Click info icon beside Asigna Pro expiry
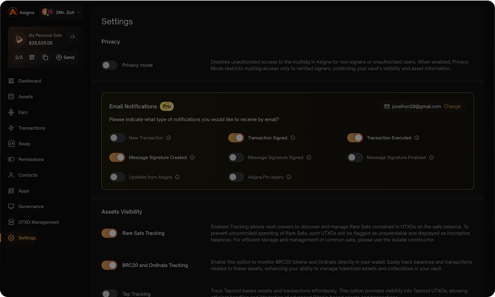Image resolution: width=495 pixels, height=297 pixels. tap(289, 177)
